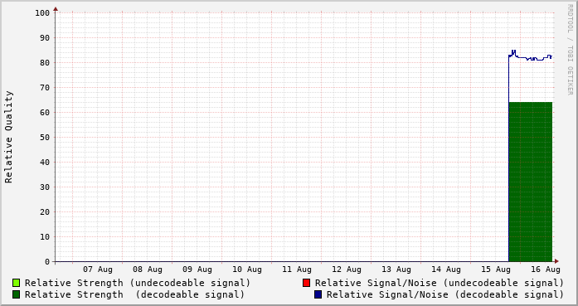Click the dark green filled bar area
578x306 pixels.
pos(531,182)
